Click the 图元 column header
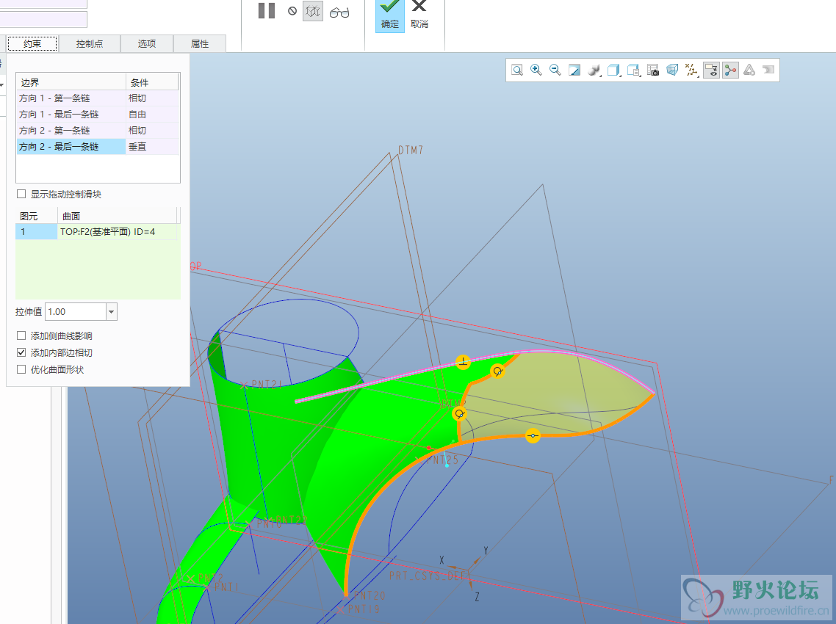The height and width of the screenshot is (624, 836). (x=36, y=216)
